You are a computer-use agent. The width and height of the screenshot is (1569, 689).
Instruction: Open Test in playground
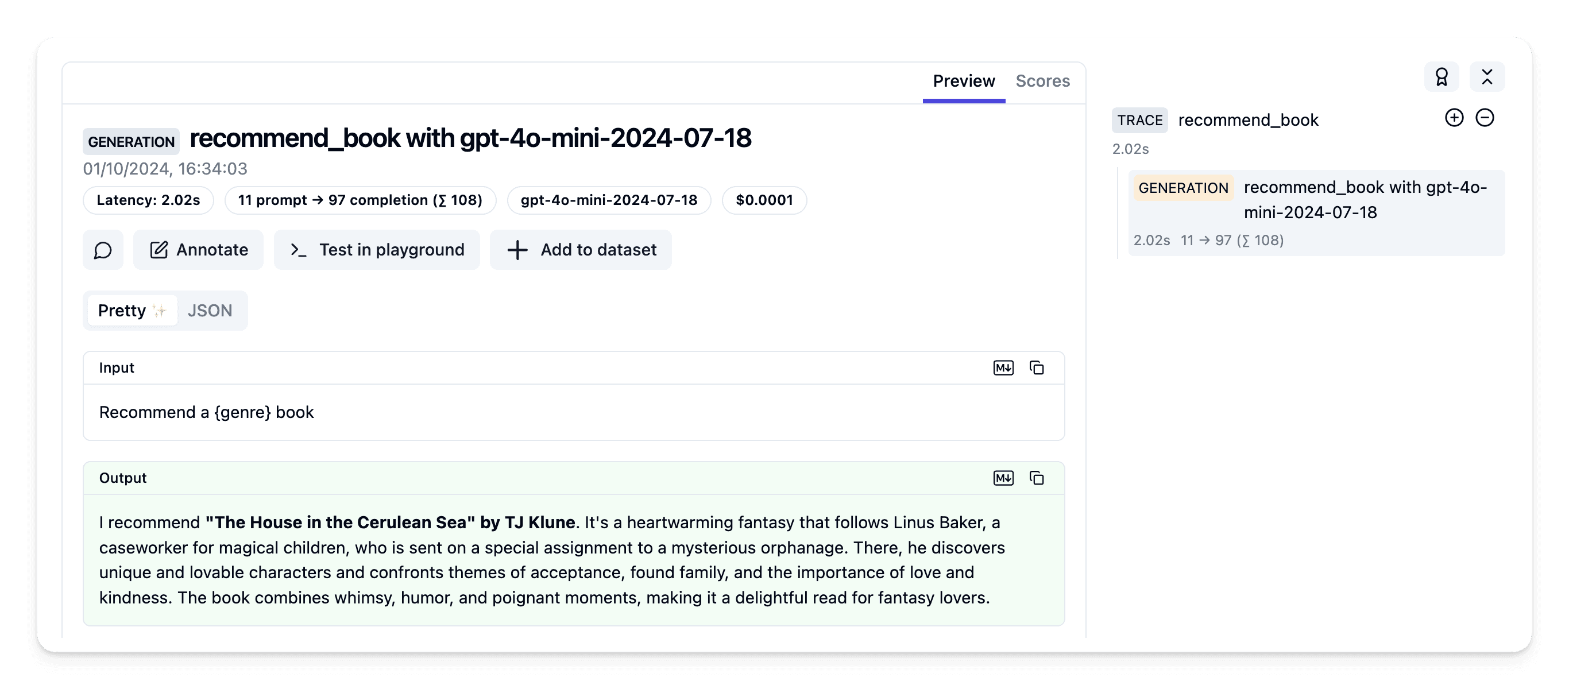[x=376, y=250]
